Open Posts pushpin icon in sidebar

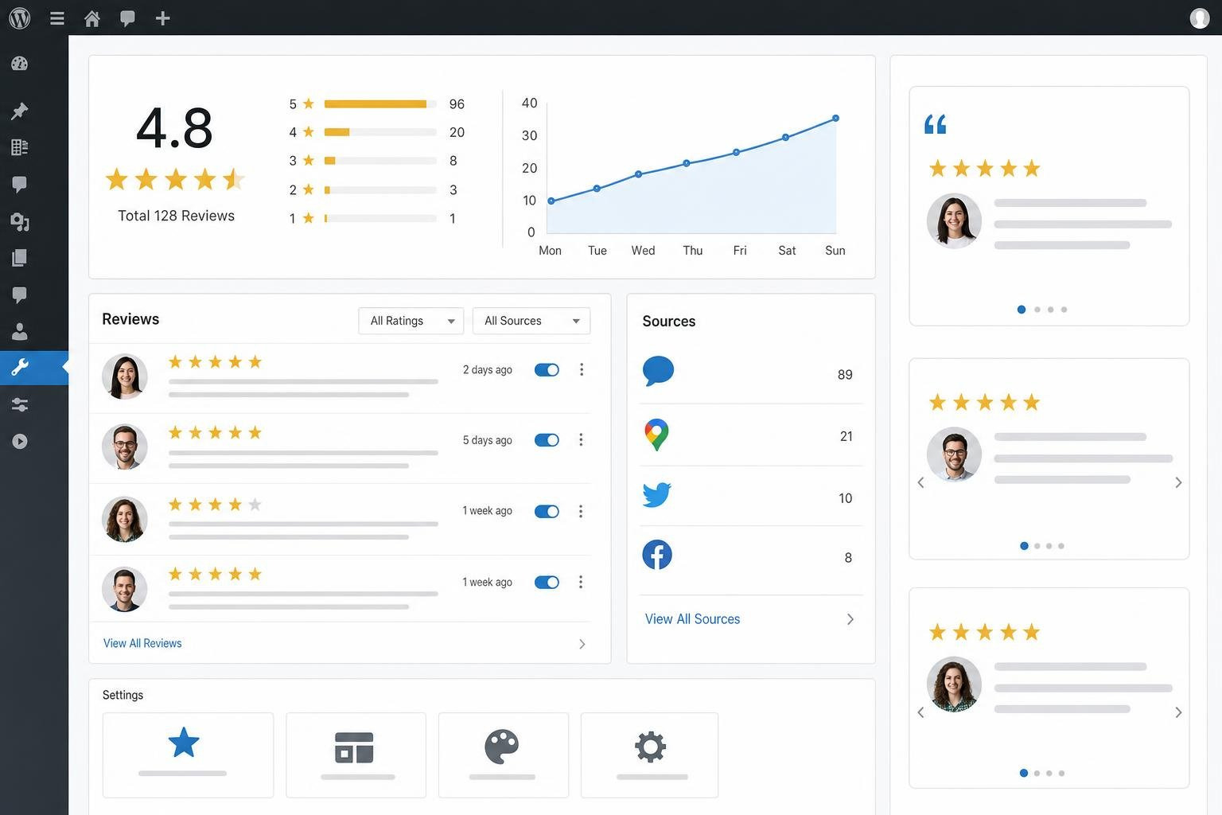click(20, 111)
